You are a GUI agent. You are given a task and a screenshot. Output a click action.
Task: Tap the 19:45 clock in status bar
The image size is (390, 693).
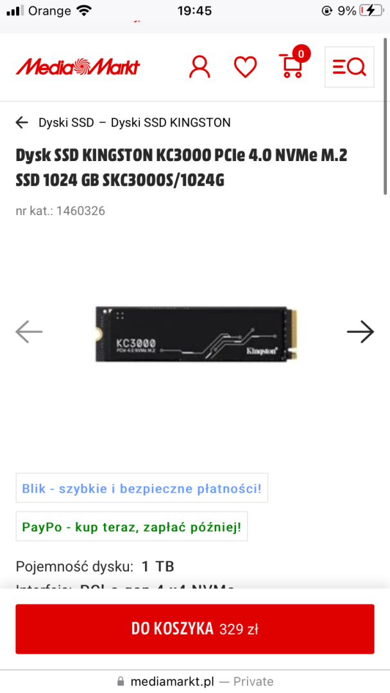[x=195, y=11]
